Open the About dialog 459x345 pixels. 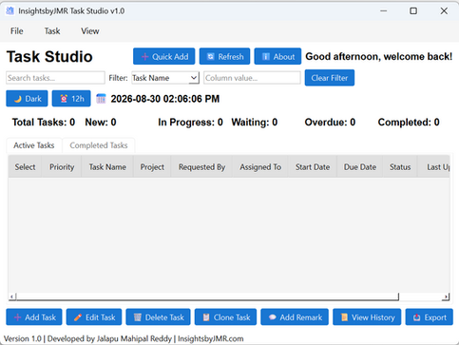coord(277,57)
